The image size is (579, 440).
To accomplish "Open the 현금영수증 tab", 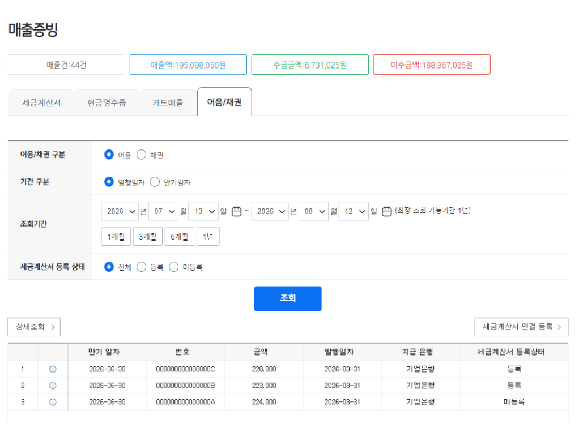I will [107, 102].
